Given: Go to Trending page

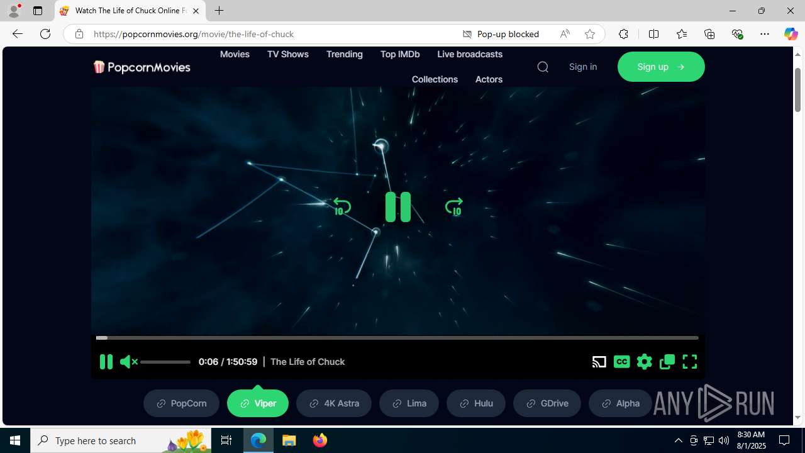Looking at the screenshot, I should [x=344, y=54].
